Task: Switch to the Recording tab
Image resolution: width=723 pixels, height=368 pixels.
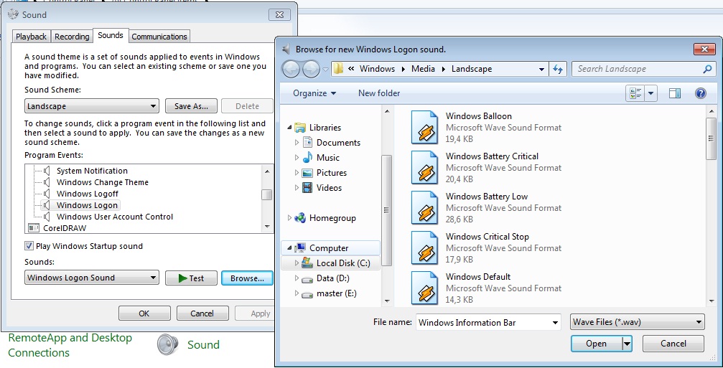Action: [x=72, y=37]
